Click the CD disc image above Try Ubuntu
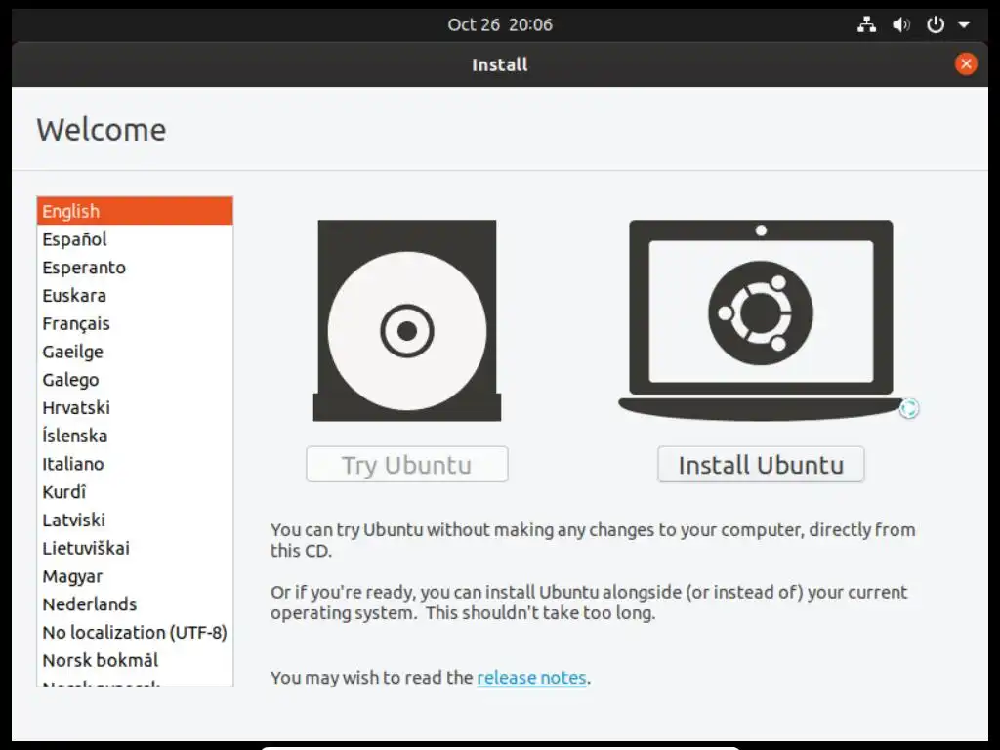 tap(407, 320)
